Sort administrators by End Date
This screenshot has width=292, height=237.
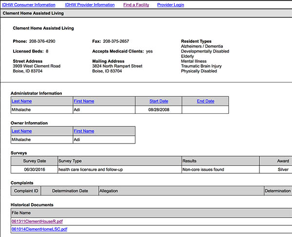[205, 101]
